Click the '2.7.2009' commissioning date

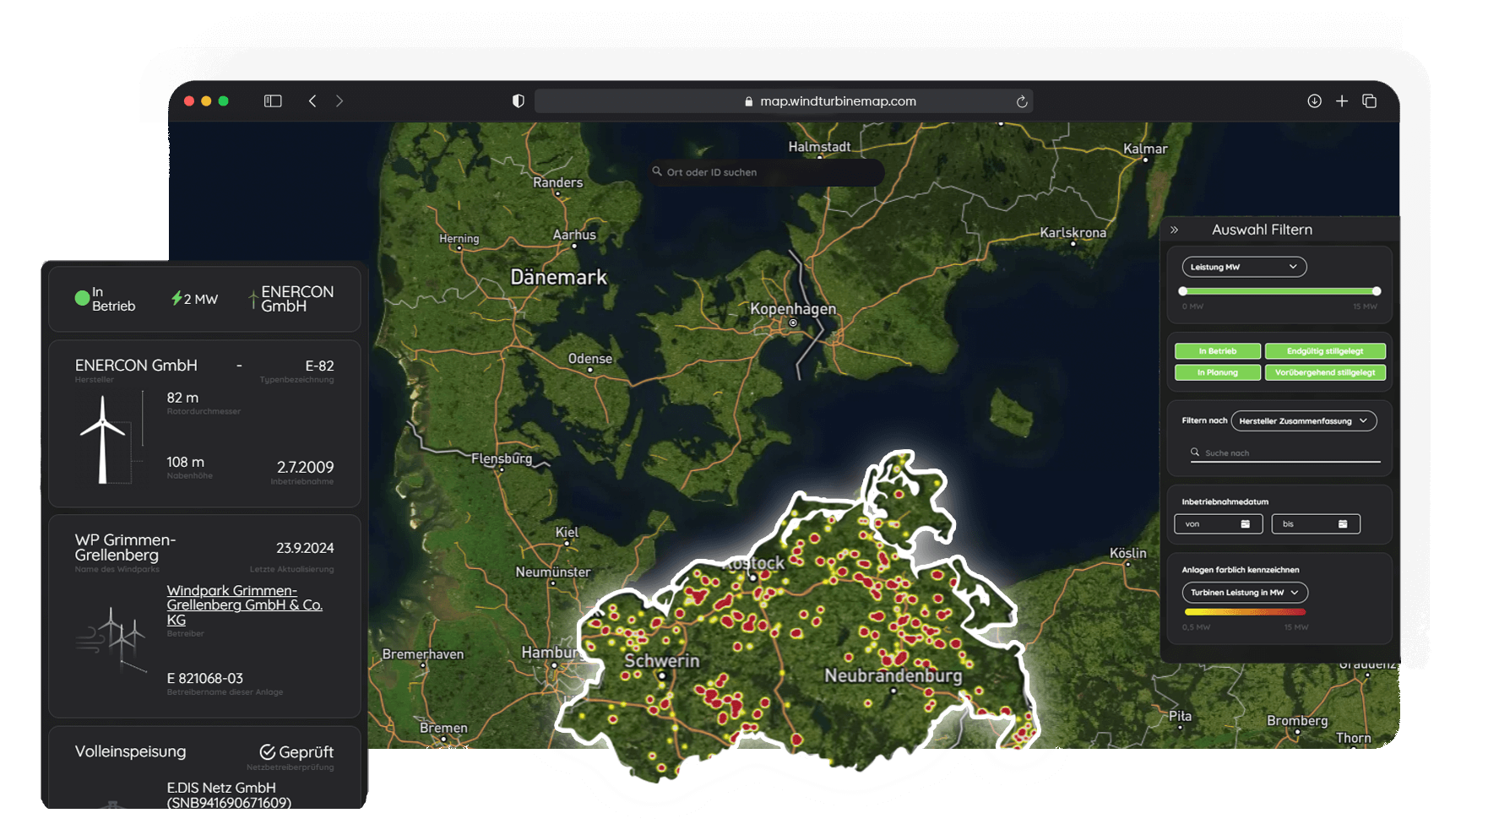point(305,468)
